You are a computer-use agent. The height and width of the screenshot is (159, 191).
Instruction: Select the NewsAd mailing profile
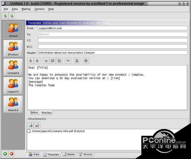13,104
